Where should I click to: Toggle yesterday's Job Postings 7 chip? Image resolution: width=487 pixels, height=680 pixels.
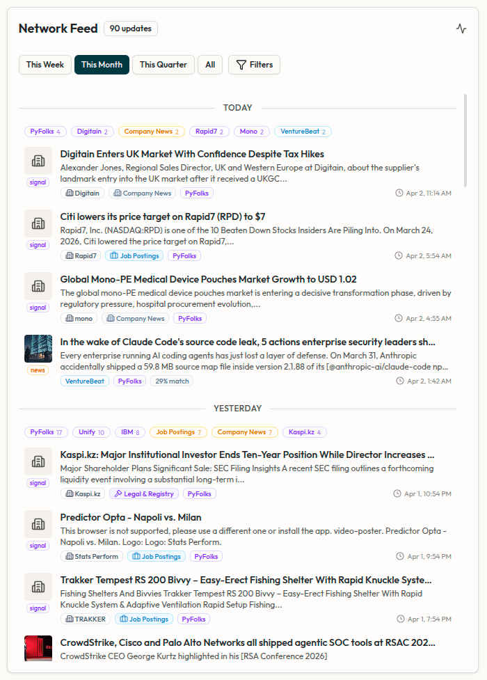(x=178, y=432)
